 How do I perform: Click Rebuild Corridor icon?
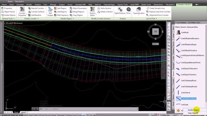29,8
